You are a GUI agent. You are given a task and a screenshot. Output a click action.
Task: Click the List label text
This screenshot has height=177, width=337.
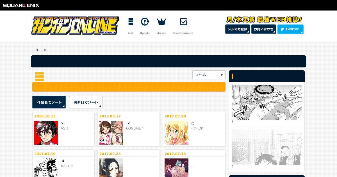click(x=130, y=33)
